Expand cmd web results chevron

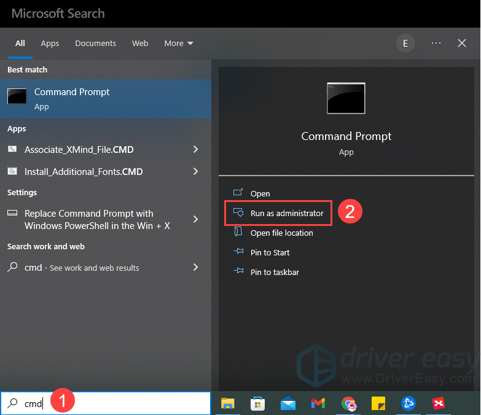coord(195,267)
